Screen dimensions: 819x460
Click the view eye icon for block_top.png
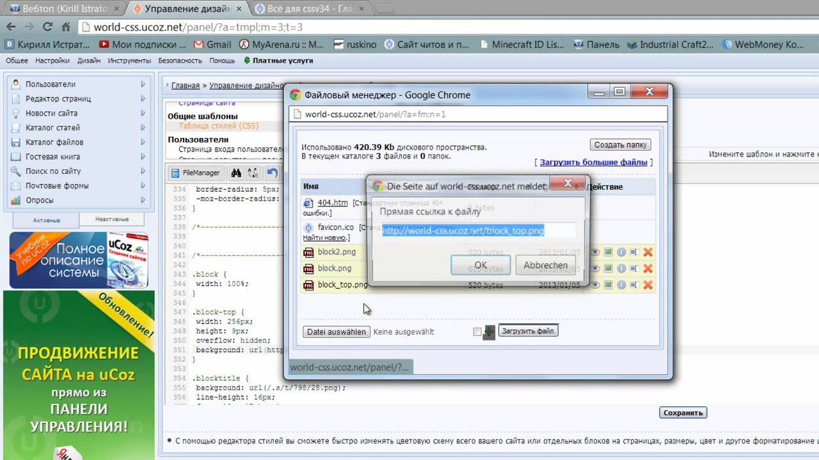pos(595,285)
